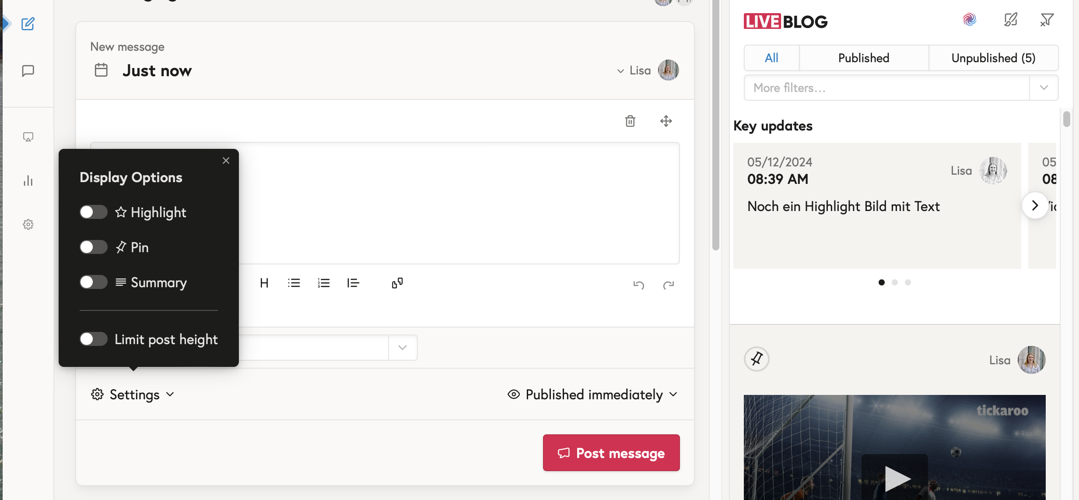
Task: Turn on the Pin toggle
Action: click(93, 247)
